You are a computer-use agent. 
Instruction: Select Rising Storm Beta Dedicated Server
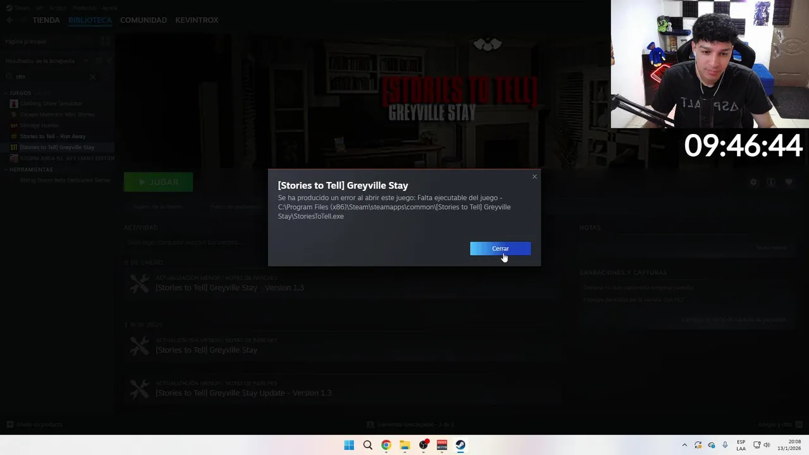(x=65, y=180)
